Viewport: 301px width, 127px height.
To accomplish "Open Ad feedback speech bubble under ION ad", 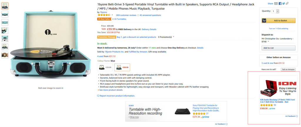I will pos(297,116).
